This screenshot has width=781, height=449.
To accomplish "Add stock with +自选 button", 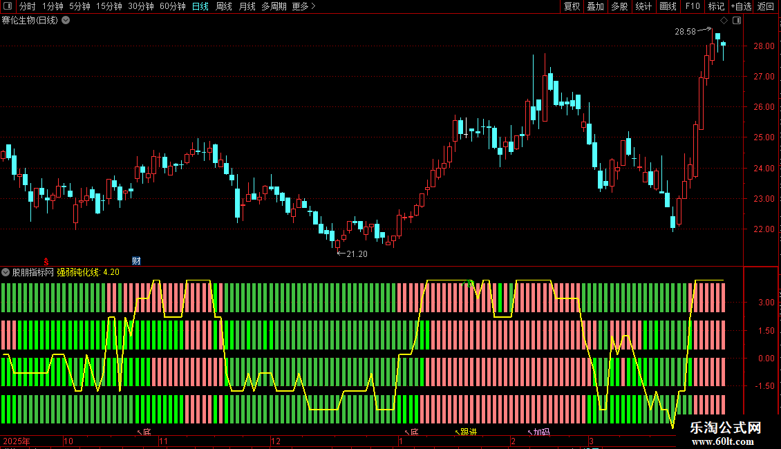I will pyautogui.click(x=741, y=6).
